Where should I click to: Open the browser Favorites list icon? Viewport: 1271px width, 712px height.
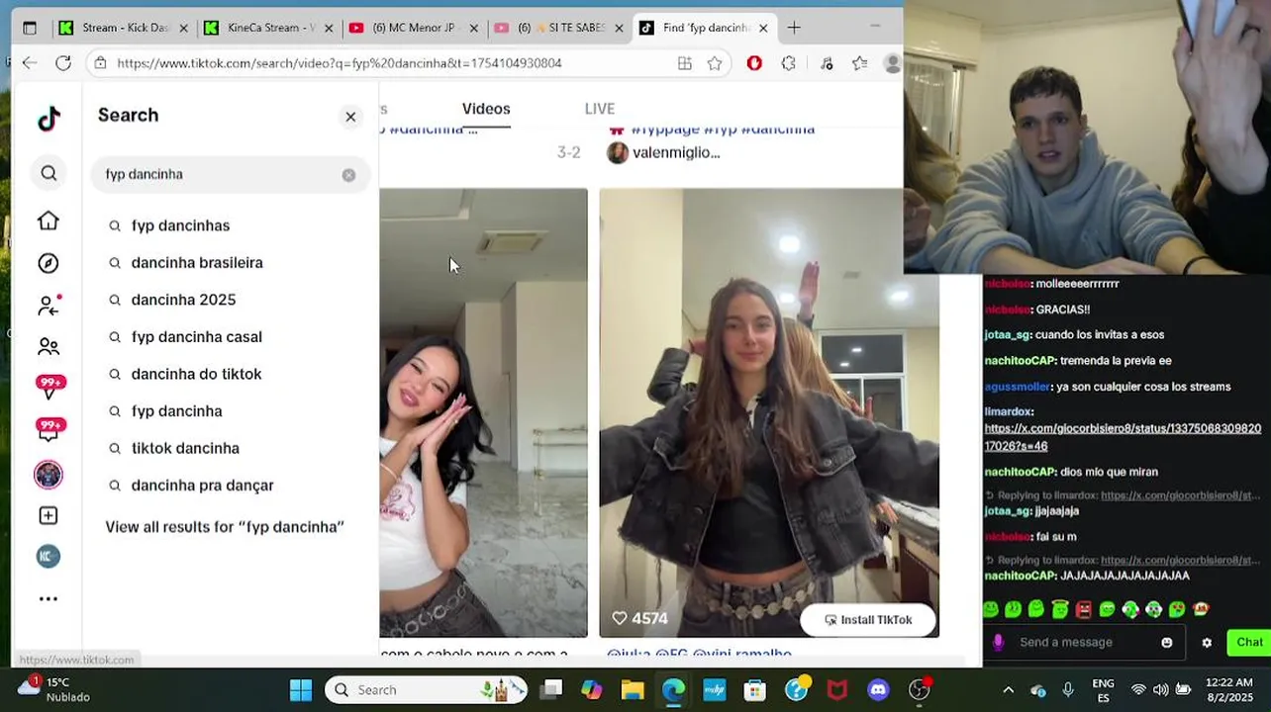[859, 63]
